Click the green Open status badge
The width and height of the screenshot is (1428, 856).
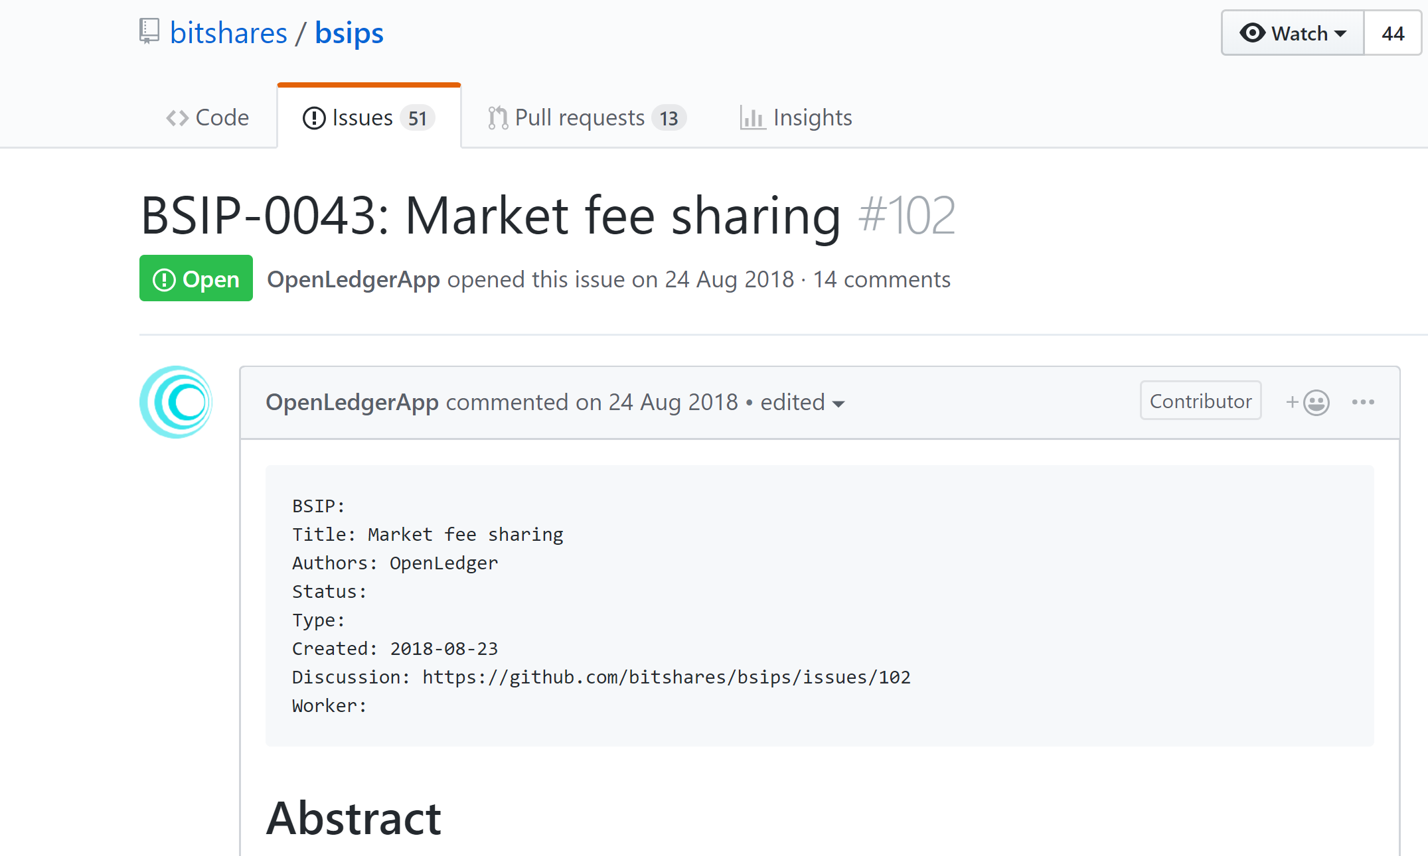196,279
